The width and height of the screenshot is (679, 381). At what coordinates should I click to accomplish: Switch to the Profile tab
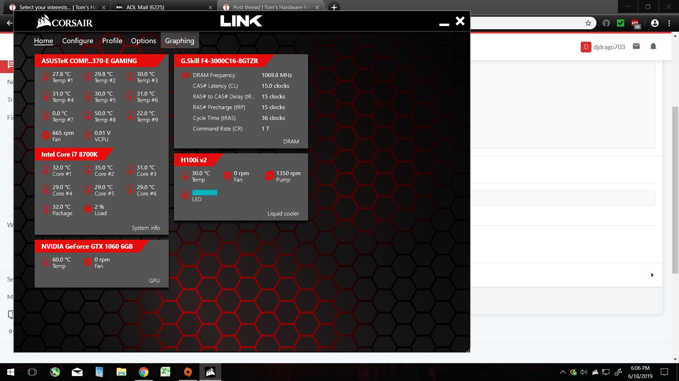click(112, 41)
